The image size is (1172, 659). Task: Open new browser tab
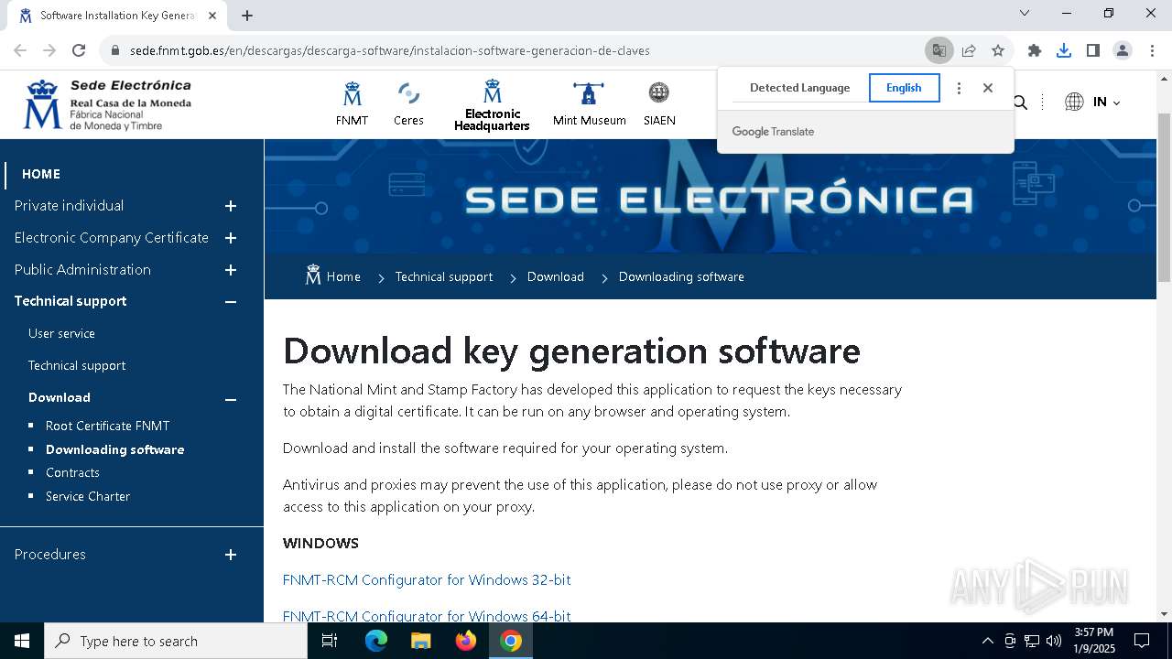[247, 16]
